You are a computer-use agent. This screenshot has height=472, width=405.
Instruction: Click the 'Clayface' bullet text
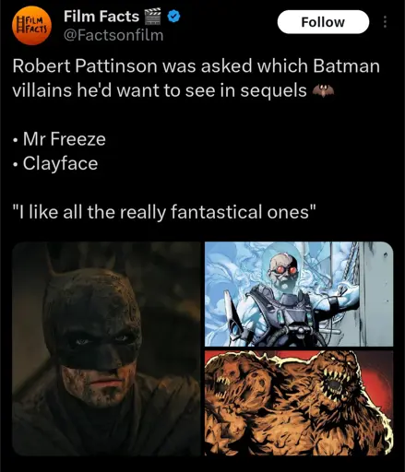pos(60,163)
